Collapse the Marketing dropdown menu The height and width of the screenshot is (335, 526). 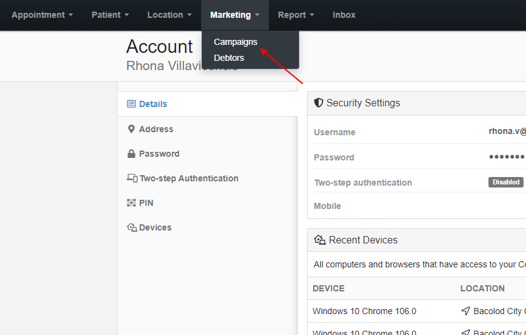[235, 15]
